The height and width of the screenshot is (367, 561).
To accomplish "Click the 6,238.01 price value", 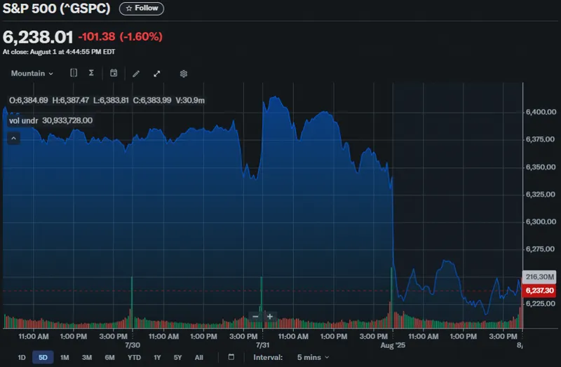I will [x=38, y=37].
